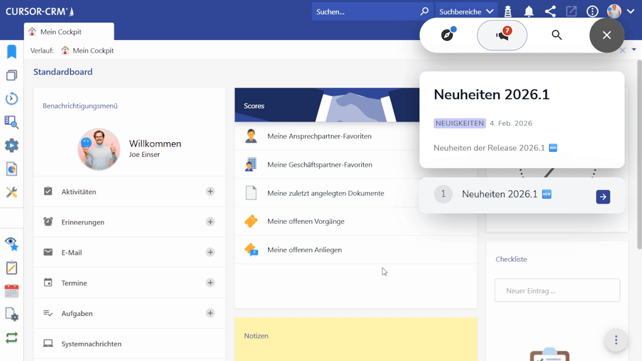Image resolution: width=642 pixels, height=361 pixels.
Task: Expand the Termine plus button
Action: (x=210, y=283)
